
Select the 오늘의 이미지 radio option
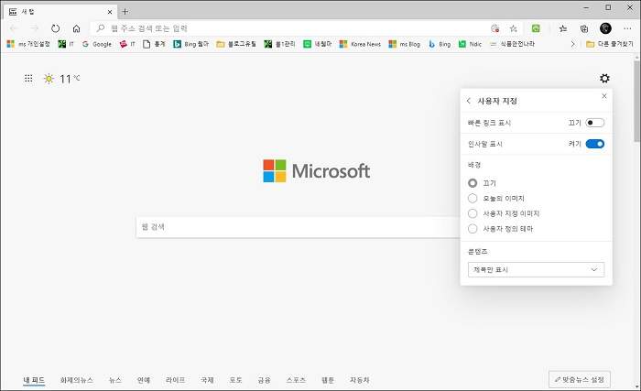click(473, 199)
